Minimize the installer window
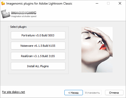The image size is (126, 98). pyautogui.click(x=97, y=3)
